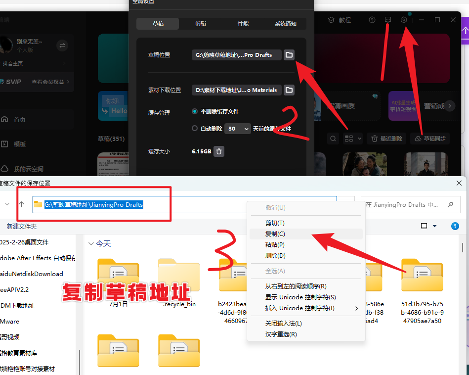The width and height of the screenshot is (469, 375).
Task: Click the folder icon beside 草稿位置 path
Action: 289,55
